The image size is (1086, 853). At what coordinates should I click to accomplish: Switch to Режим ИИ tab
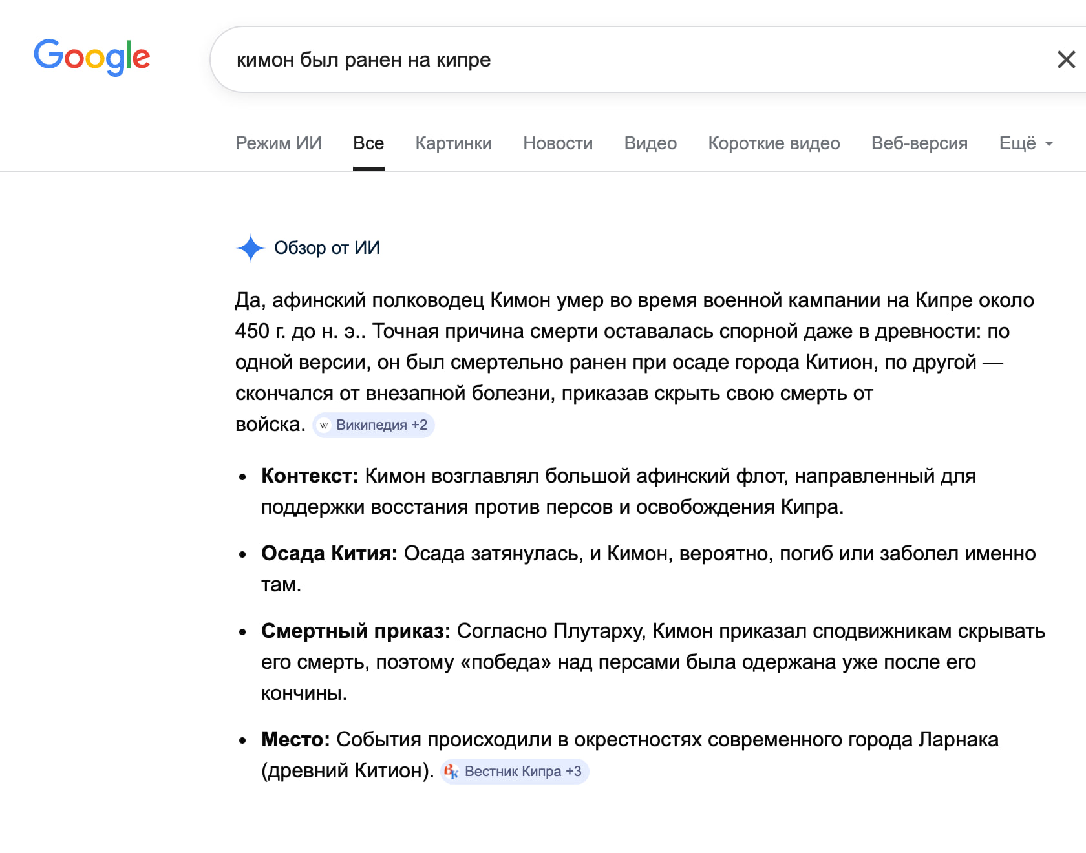[x=278, y=143]
